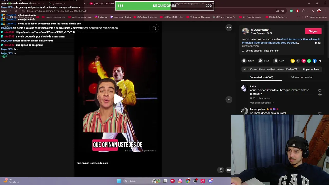The width and height of the screenshot is (329, 185).
Task: Open the weather widget showing 16°C
Action: click(x=11, y=181)
